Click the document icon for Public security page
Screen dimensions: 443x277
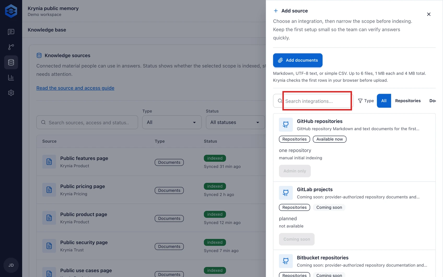point(49,246)
